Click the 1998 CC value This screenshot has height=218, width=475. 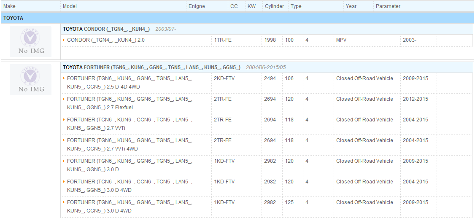(x=270, y=40)
